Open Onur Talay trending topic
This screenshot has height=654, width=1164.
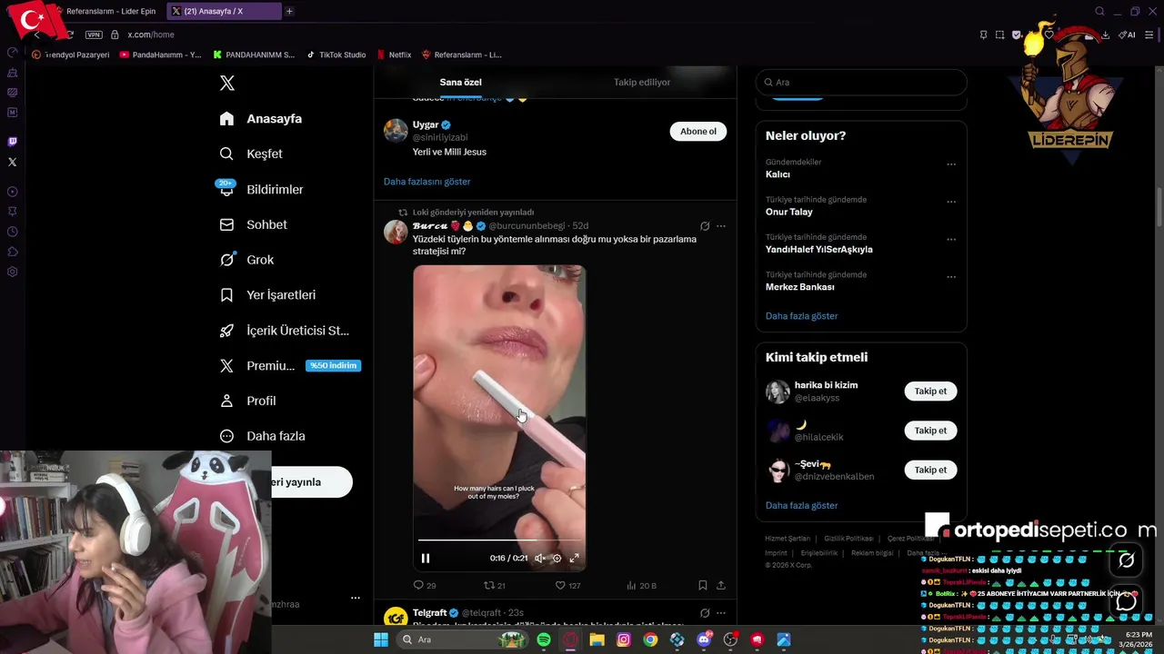coord(789,212)
